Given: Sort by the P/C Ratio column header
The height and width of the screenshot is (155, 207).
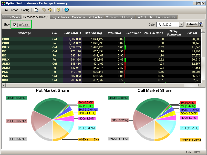Looking at the screenshot, I should [114, 33].
